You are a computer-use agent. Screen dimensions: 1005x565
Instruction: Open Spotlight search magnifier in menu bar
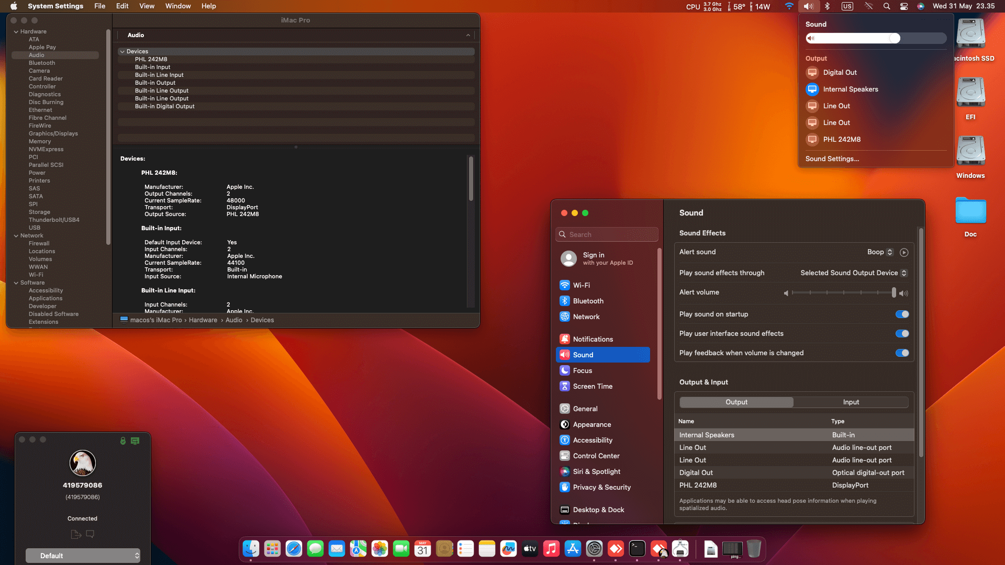tap(886, 6)
